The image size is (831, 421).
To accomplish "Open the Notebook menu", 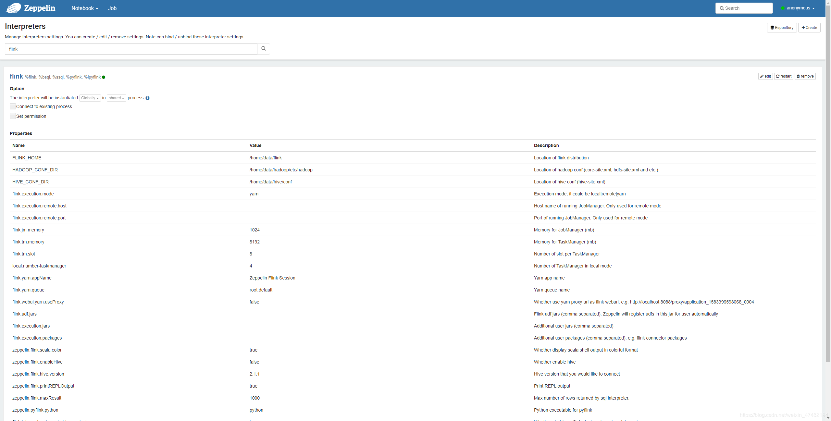I will click(x=85, y=8).
